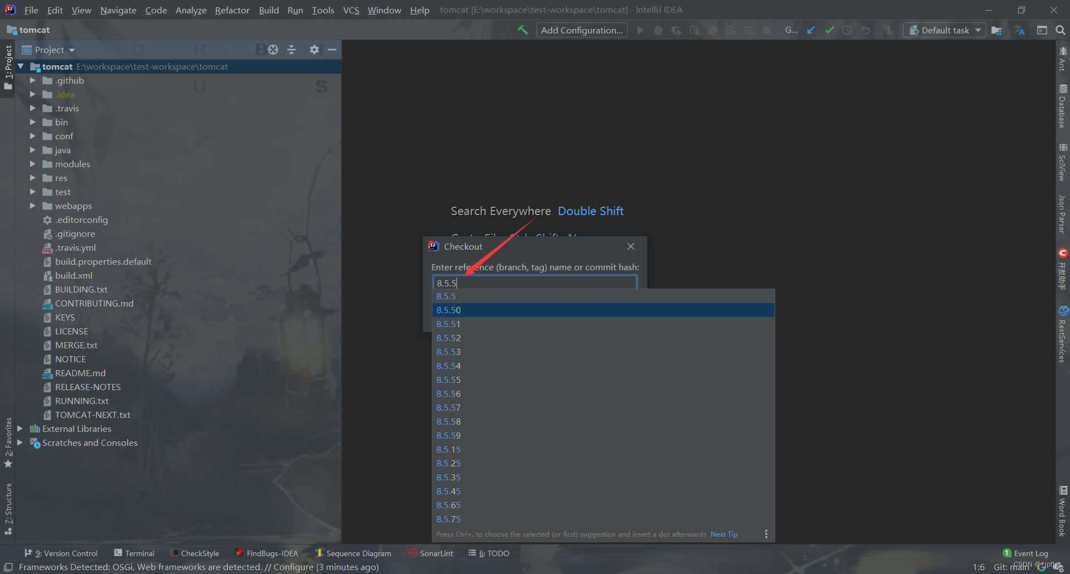Screen dimensions: 1070x574
Task: Click Add Configuration... button
Action: point(582,30)
